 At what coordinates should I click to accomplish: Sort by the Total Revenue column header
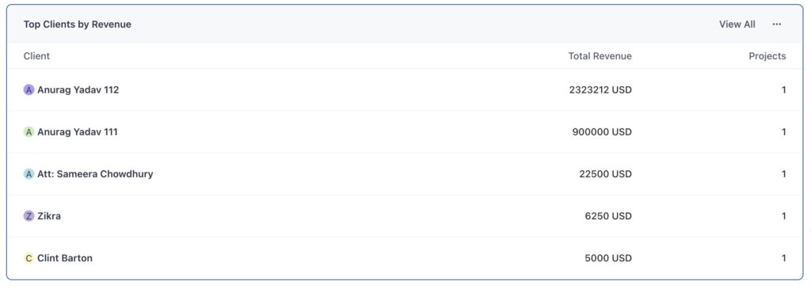coord(600,56)
